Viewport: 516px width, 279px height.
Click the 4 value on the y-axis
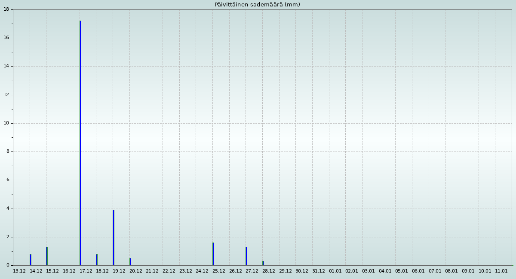[x=8, y=209]
